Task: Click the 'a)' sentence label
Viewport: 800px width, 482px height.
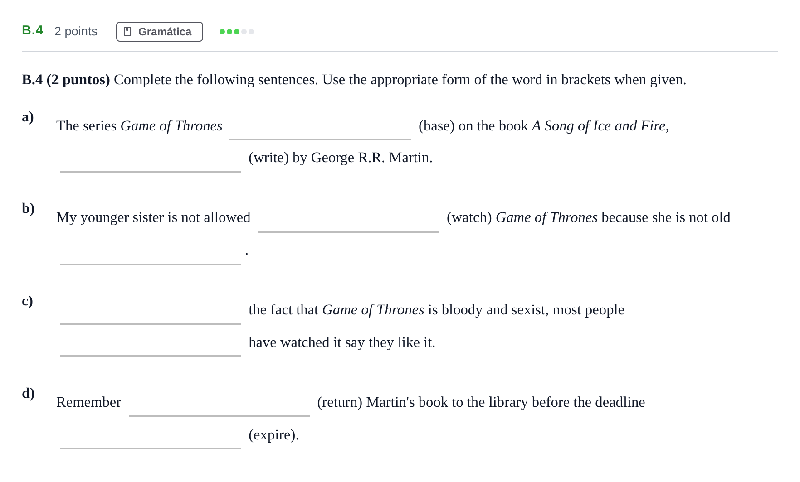Action: pyautogui.click(x=28, y=117)
